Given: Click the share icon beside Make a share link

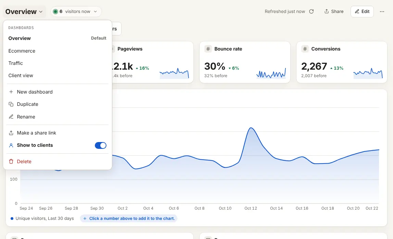Looking at the screenshot, I should pos(11,133).
